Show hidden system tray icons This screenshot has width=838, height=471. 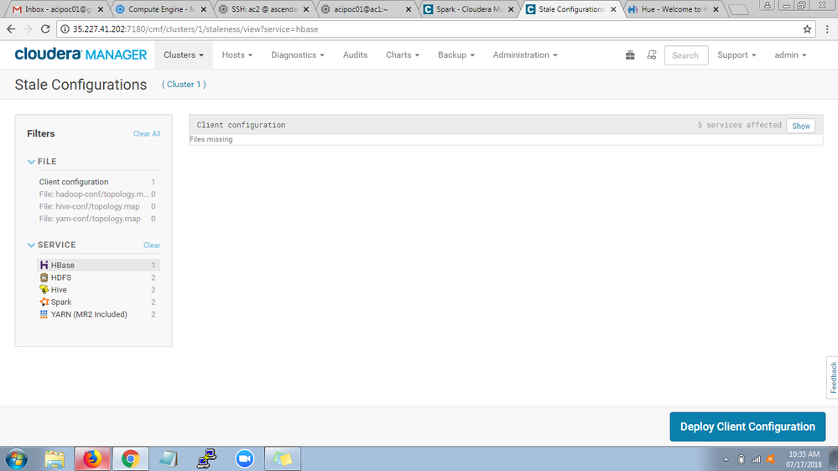tap(726, 459)
